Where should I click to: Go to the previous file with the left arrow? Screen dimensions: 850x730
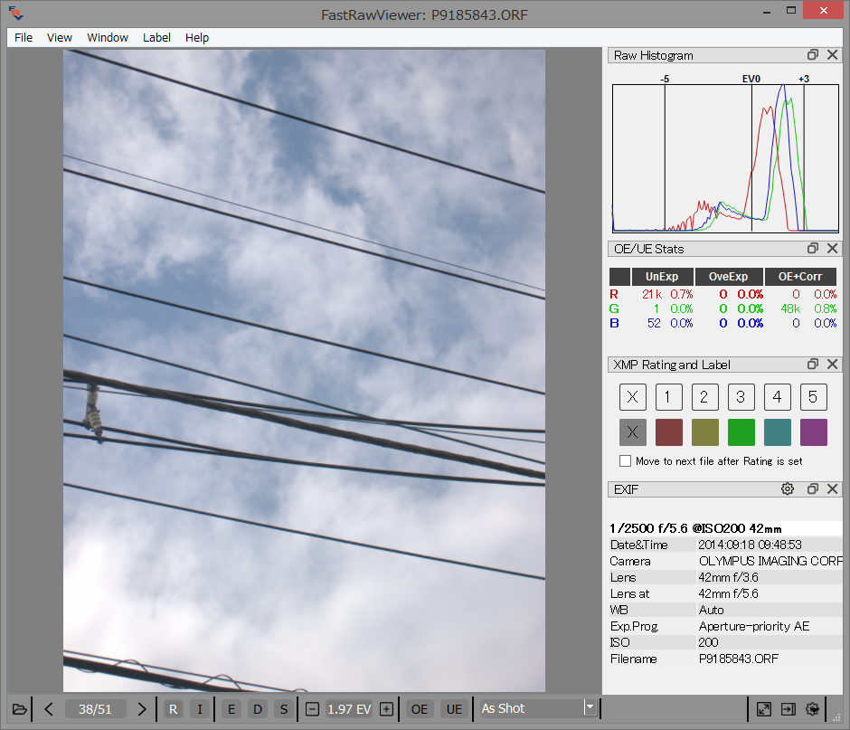pyautogui.click(x=49, y=709)
